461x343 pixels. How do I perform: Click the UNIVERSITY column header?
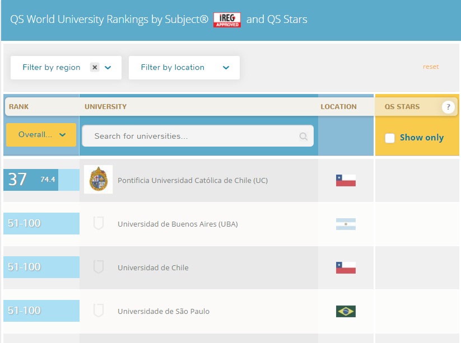click(x=105, y=107)
